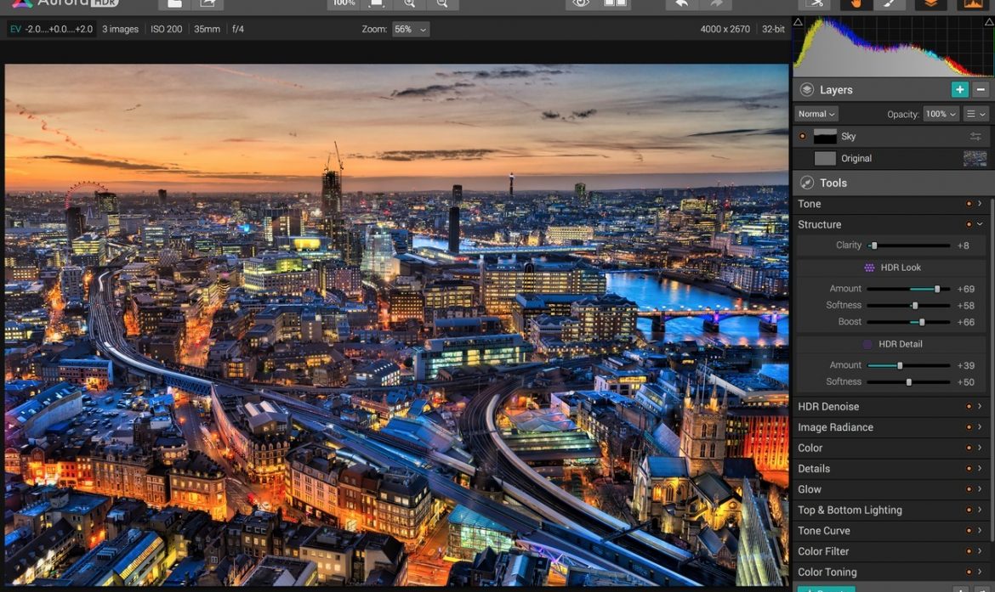Toggle the Image Radiance orange dot
The image size is (995, 592).
pos(969,427)
